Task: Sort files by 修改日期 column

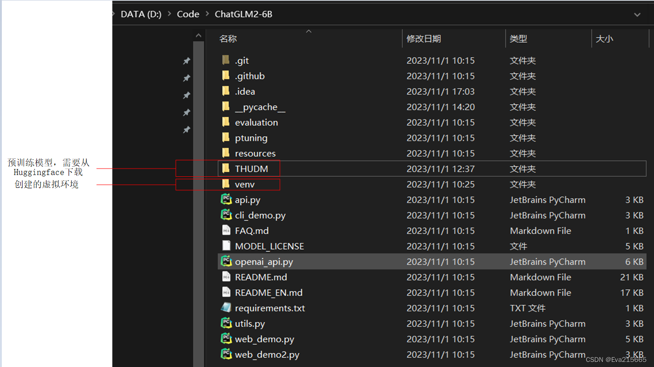Action: [424, 39]
